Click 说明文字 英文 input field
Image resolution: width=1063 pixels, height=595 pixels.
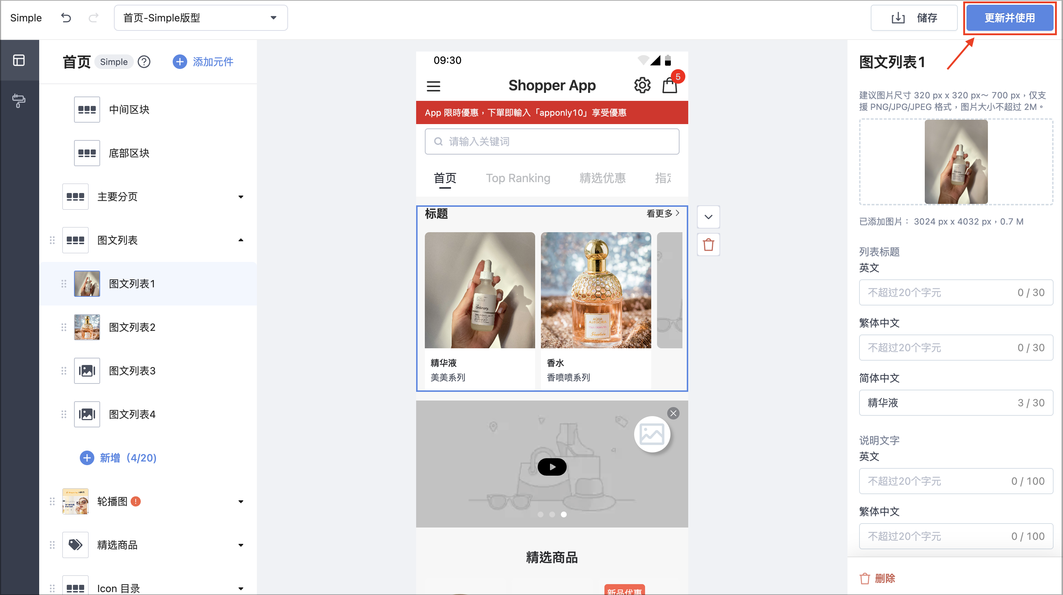point(956,481)
